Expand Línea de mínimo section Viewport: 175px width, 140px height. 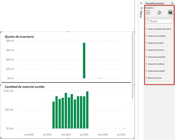click(159, 43)
